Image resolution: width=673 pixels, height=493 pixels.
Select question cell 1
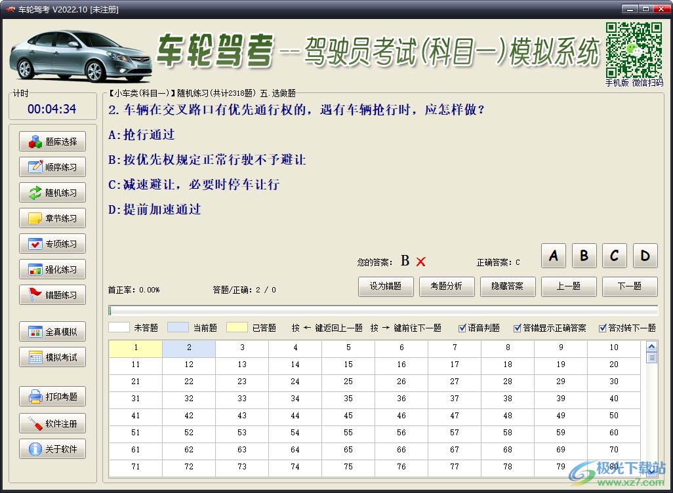(x=136, y=348)
